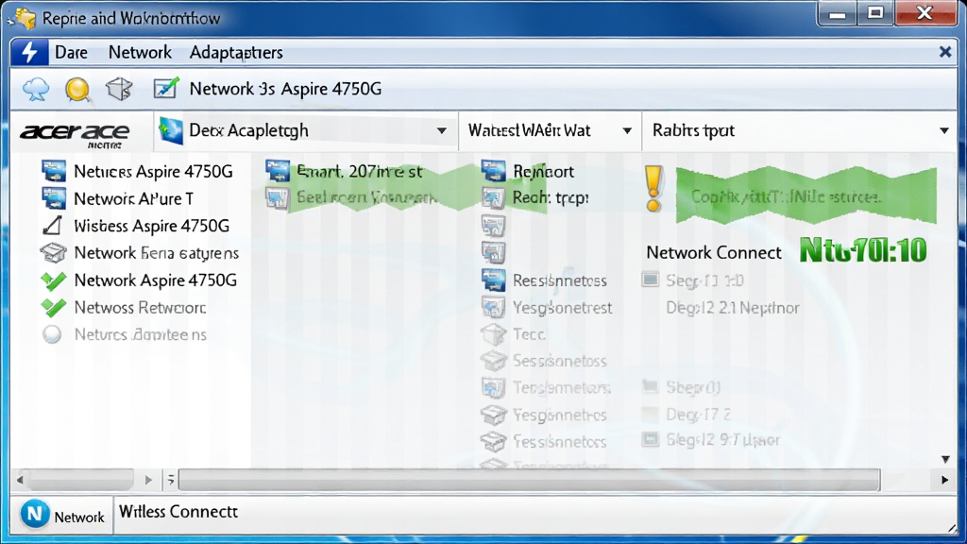Open the Adaptapters menu

coord(236,53)
